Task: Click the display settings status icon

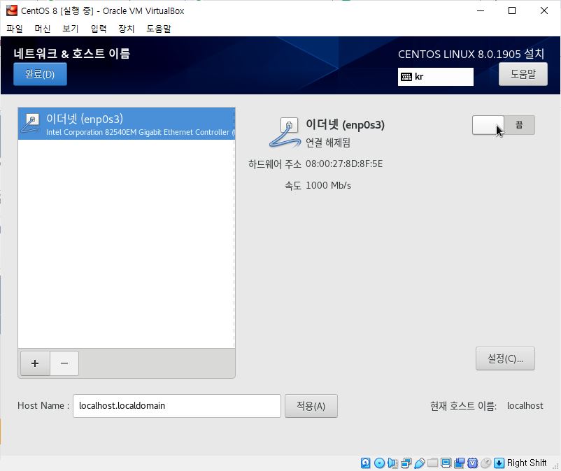Action: [x=446, y=463]
